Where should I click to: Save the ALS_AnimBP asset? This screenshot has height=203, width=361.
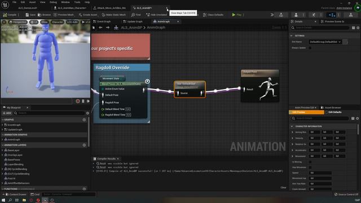point(30,15)
